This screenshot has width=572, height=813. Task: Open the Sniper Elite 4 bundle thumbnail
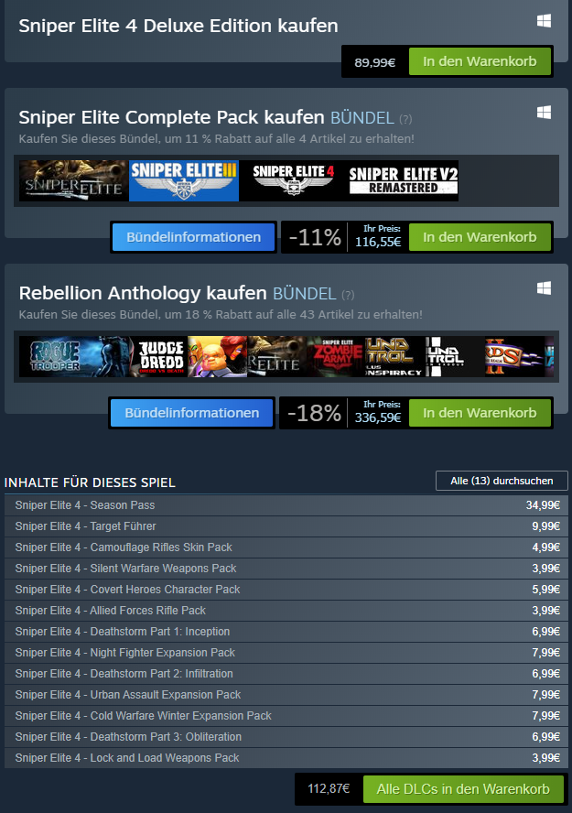[293, 180]
